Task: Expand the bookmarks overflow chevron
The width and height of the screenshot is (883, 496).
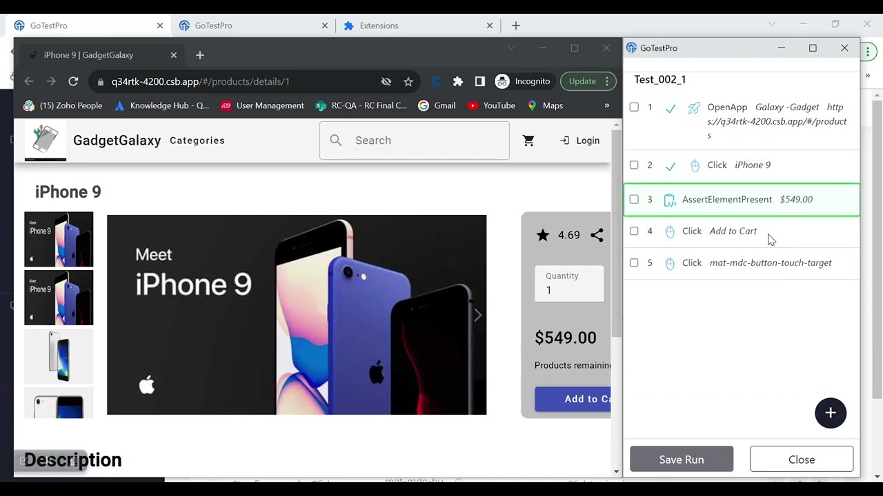Action: tap(607, 105)
